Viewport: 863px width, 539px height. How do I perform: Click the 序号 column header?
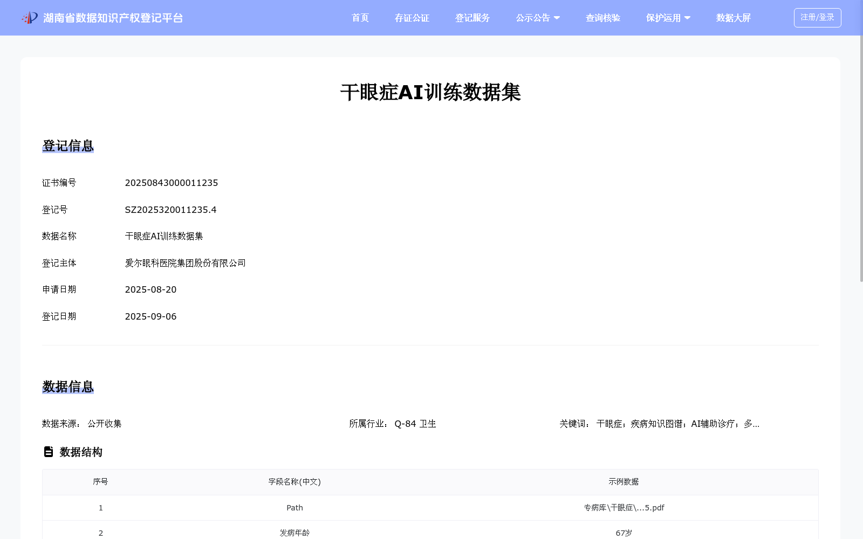coord(100,482)
